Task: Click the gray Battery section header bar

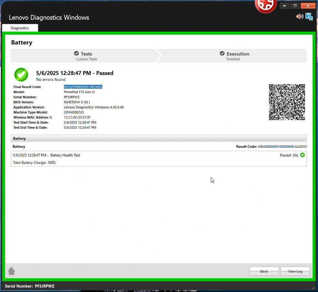Action: tap(159, 138)
